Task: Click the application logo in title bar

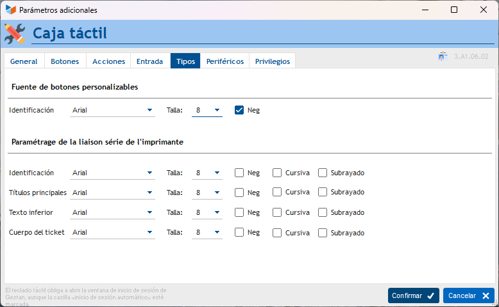Action: coord(10,10)
